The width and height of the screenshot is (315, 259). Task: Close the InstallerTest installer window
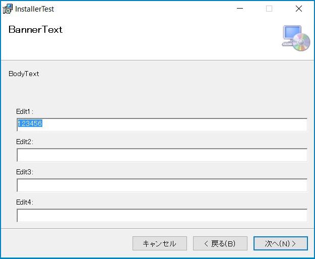point(299,9)
